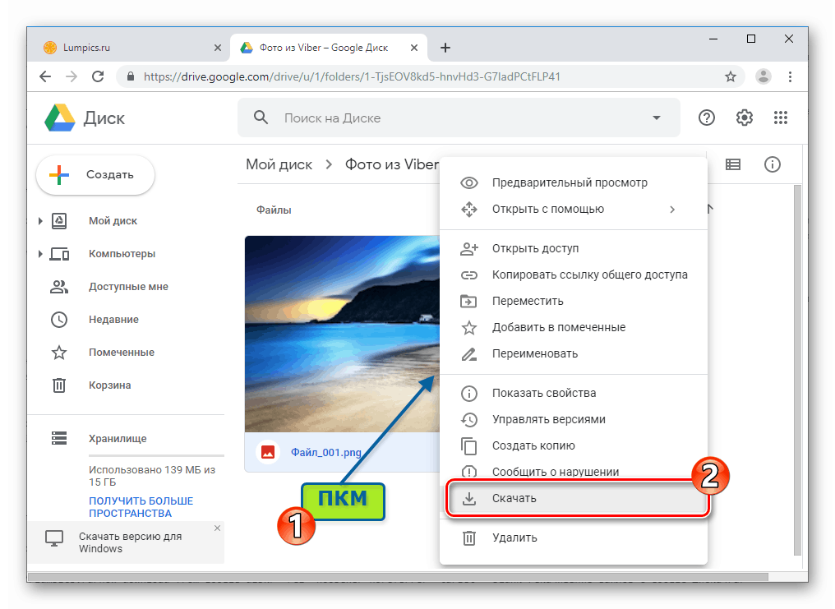Screen dimensions: 835x609
Task: Click browser back arrow
Action: click(x=45, y=76)
